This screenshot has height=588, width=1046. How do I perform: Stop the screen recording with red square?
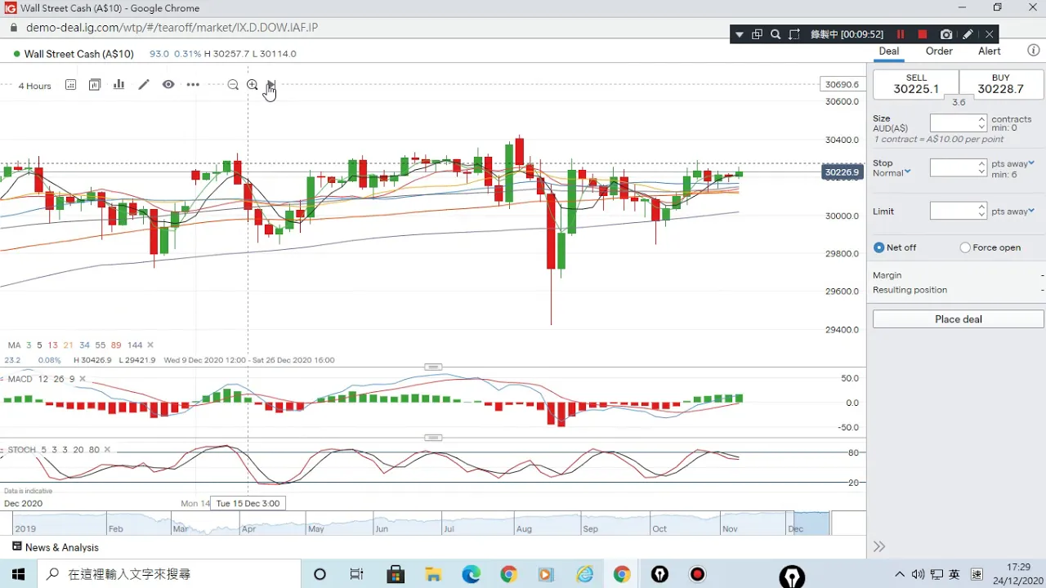point(923,34)
